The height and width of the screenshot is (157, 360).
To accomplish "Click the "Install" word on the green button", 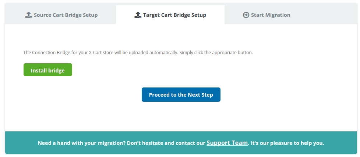I will pos(38,71).
